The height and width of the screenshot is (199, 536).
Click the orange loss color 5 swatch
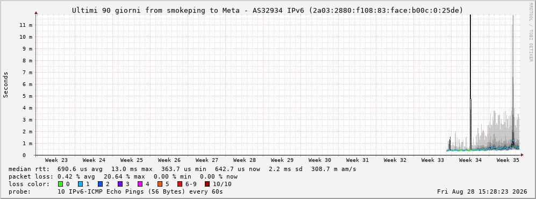[x=160, y=184]
